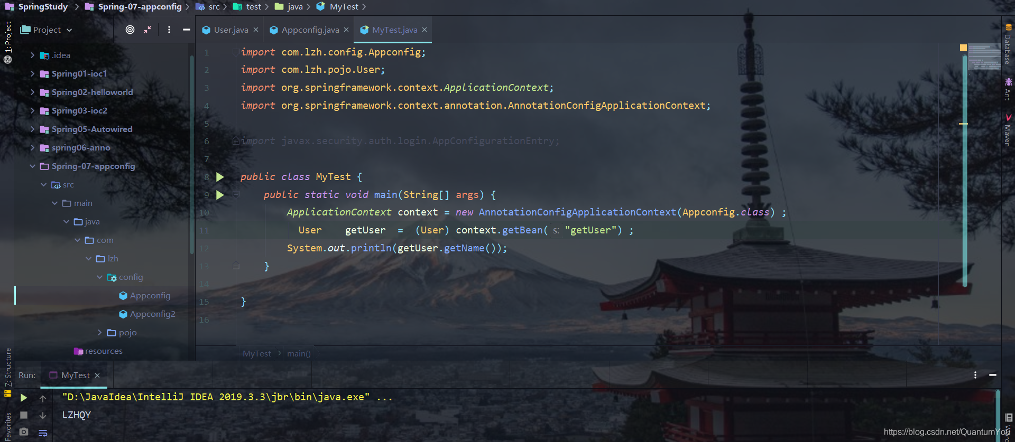Click the yellow warning stripe marker
The height and width of the screenshot is (442, 1015).
point(963,124)
